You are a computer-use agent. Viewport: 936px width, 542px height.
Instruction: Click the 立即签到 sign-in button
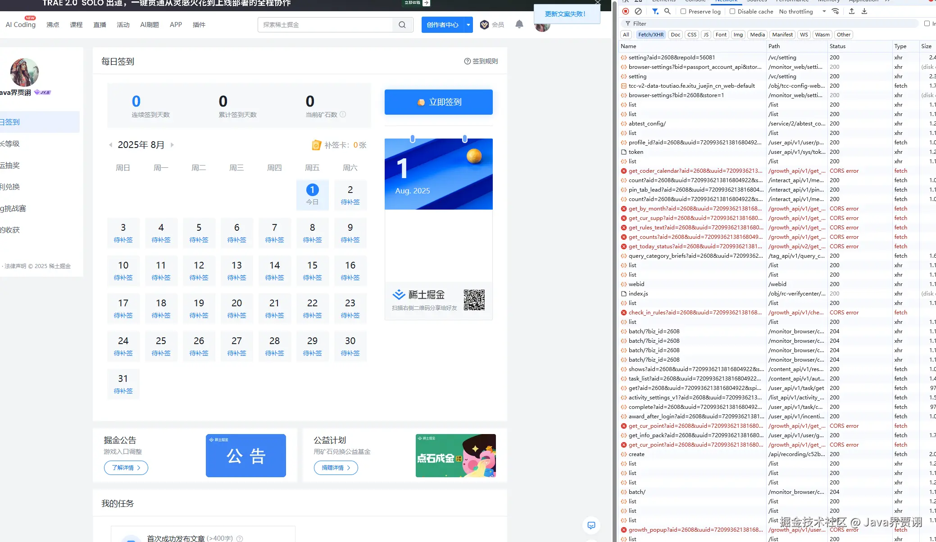click(438, 102)
